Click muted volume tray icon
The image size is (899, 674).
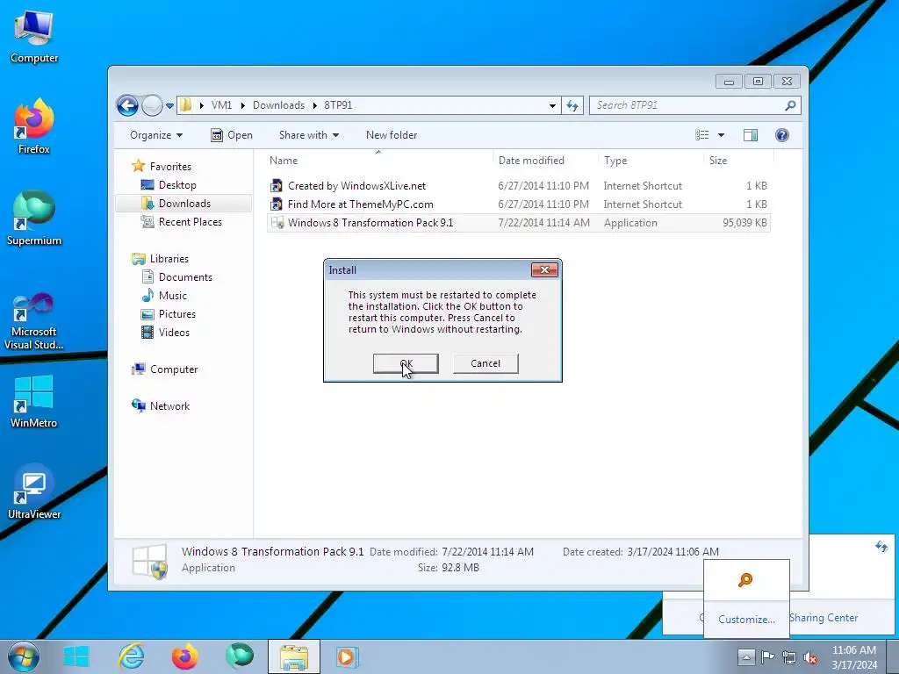tap(810, 656)
